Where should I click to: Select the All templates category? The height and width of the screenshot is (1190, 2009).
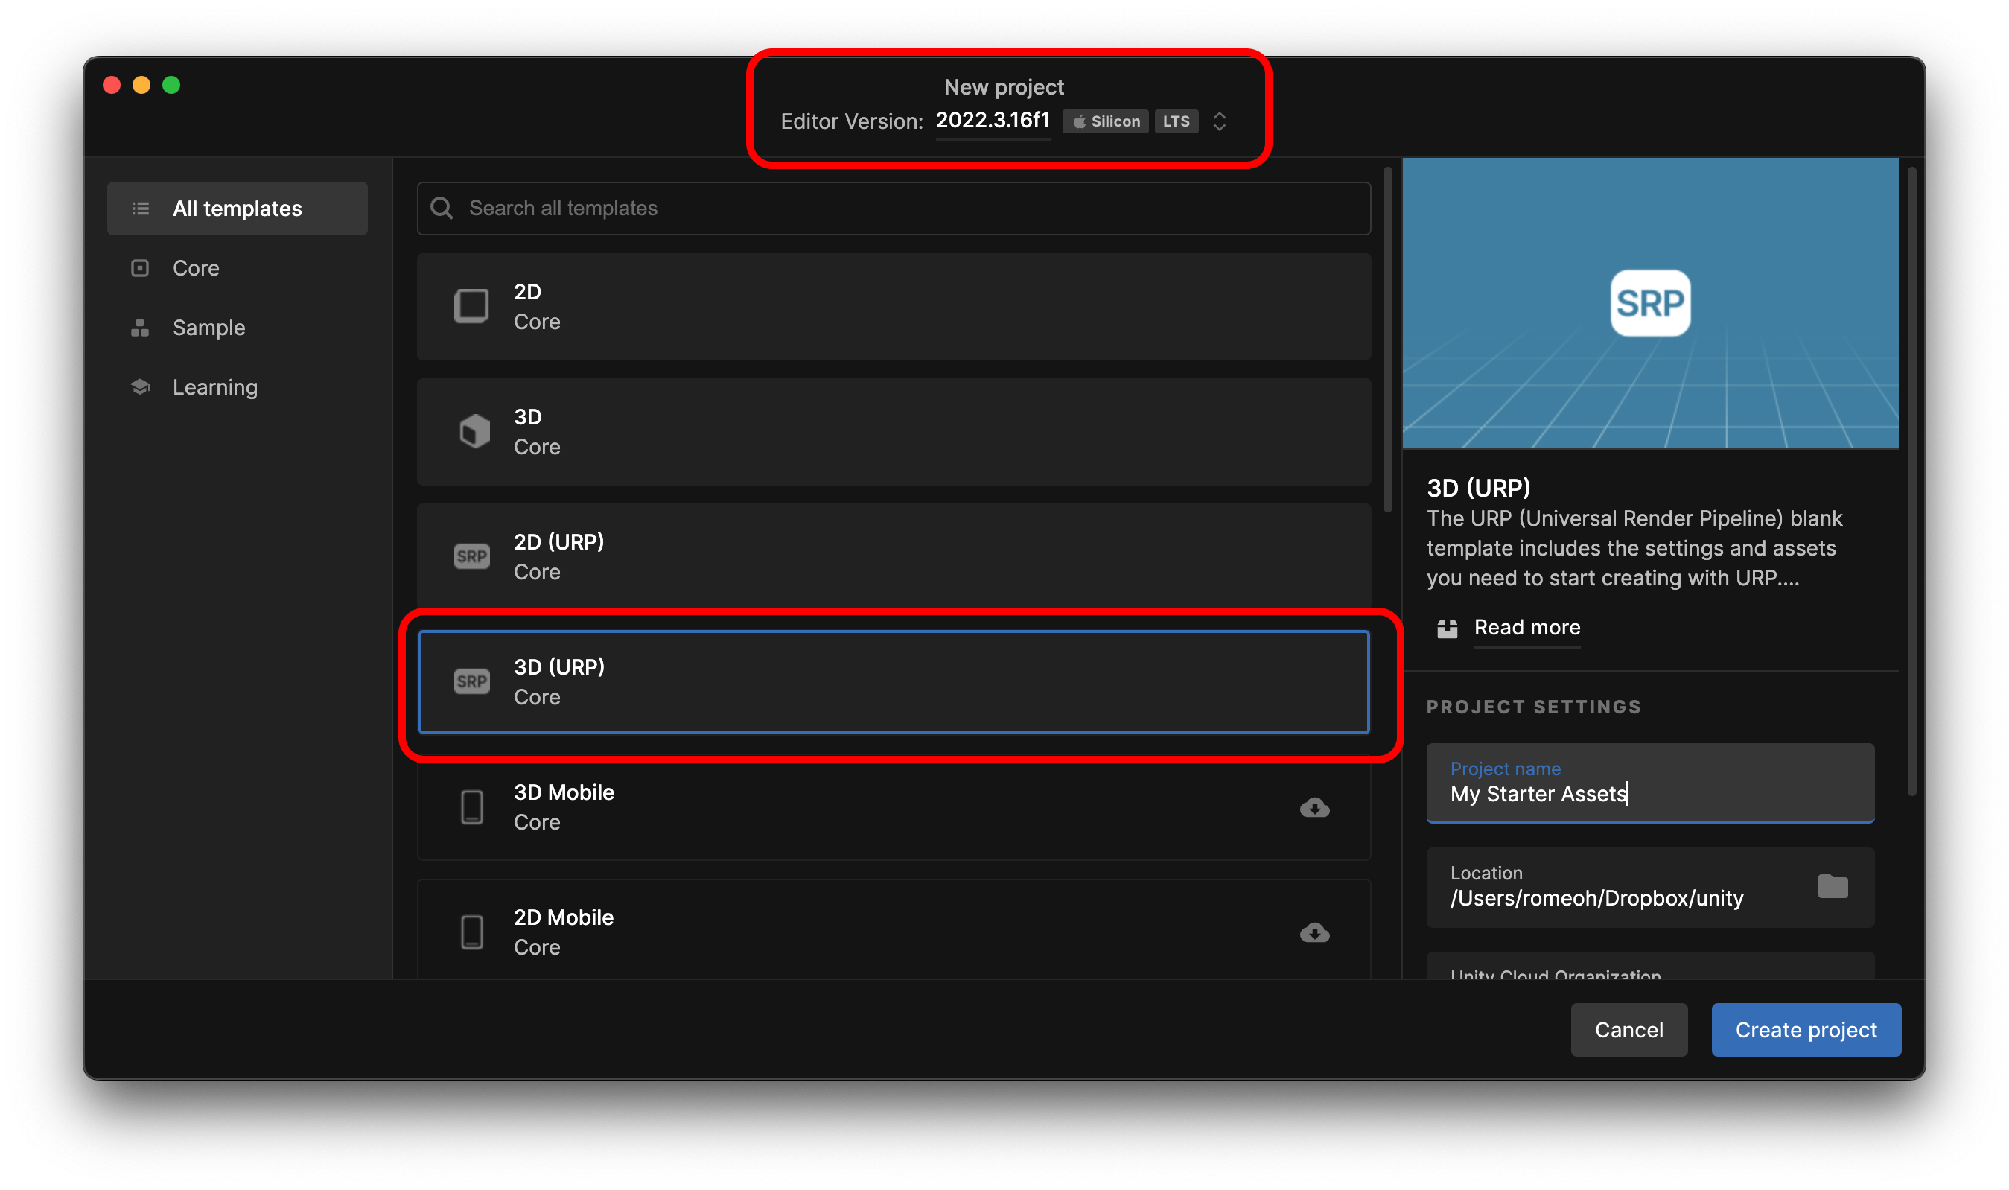[x=238, y=209]
